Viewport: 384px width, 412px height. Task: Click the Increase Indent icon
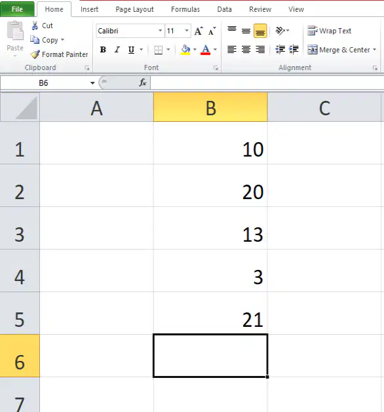(x=294, y=49)
